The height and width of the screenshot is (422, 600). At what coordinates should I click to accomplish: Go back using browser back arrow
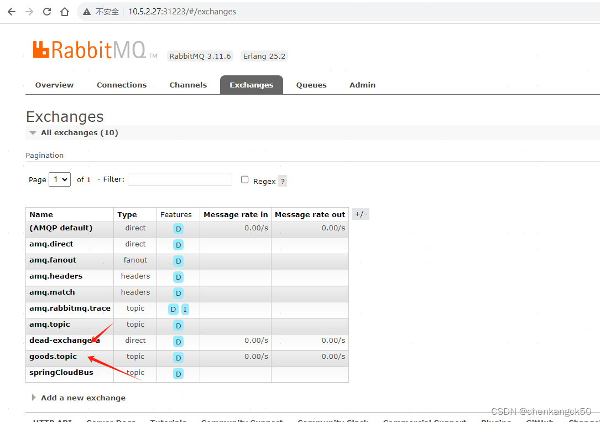click(x=12, y=12)
